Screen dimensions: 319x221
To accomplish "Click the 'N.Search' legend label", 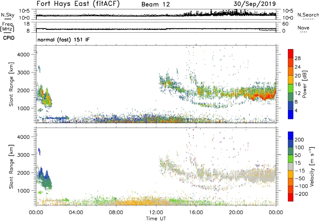I will pos(308,15).
